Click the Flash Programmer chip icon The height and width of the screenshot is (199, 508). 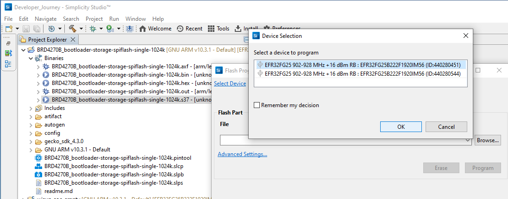(x=130, y=29)
